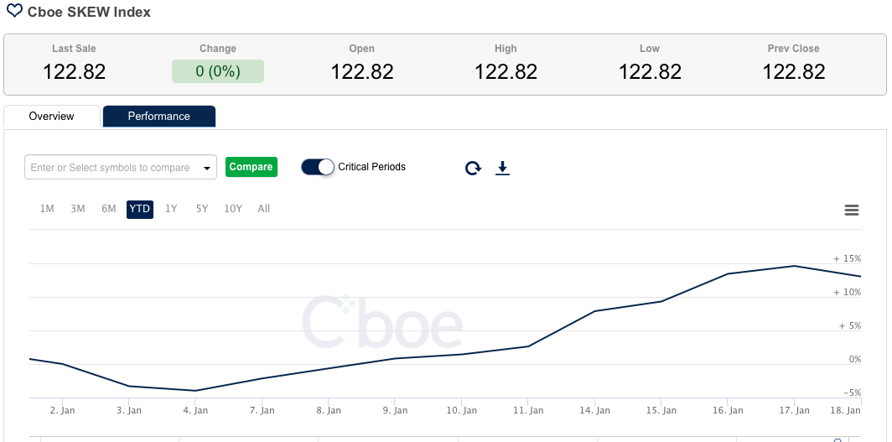892x442 pixels.
Task: Set chart range to 1Y
Action: coord(171,209)
